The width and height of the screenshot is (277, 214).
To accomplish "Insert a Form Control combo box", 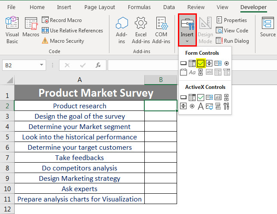I will pos(192,63).
